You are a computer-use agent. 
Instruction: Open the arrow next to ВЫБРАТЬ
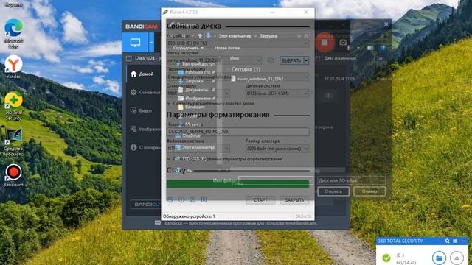pyautogui.click(x=306, y=60)
